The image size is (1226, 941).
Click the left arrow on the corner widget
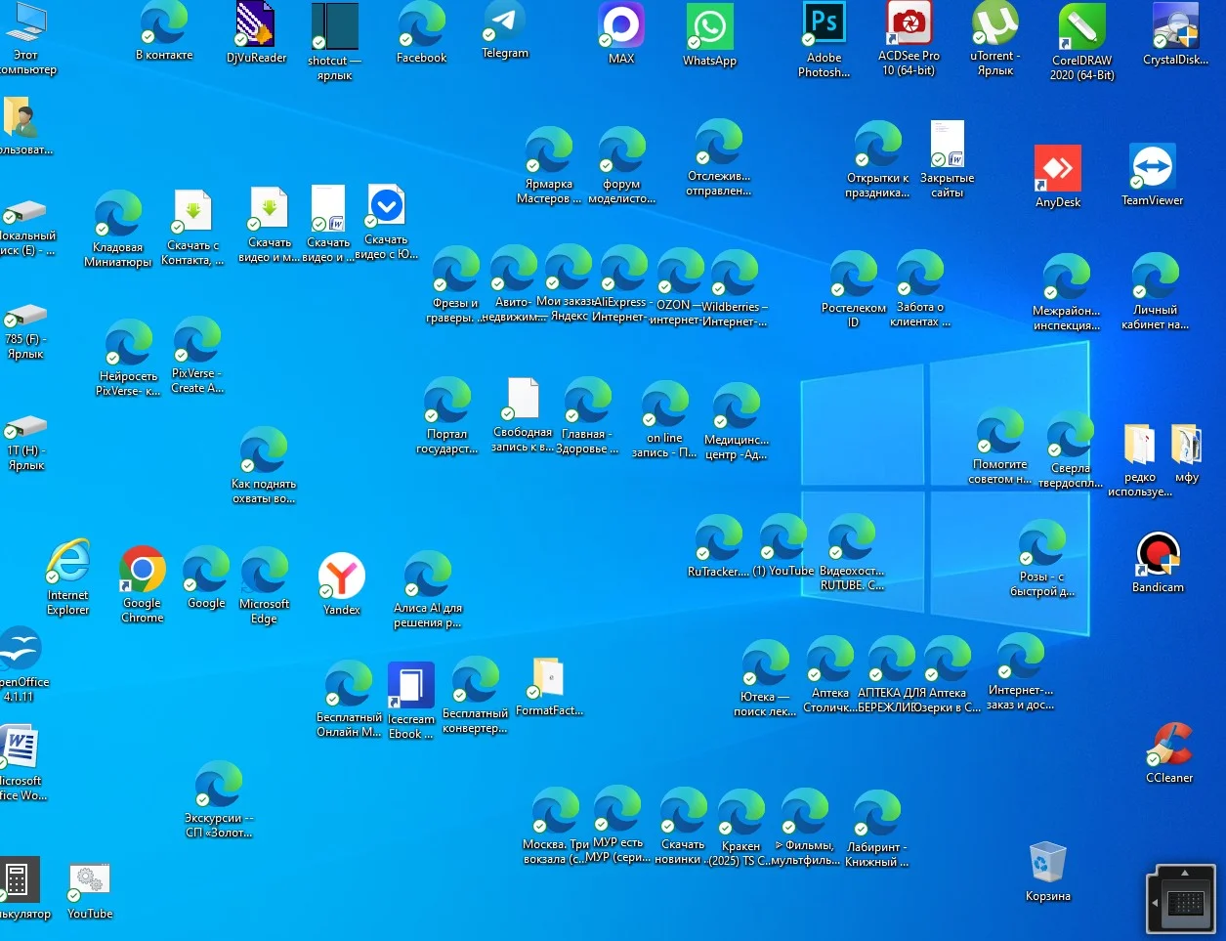1155,902
